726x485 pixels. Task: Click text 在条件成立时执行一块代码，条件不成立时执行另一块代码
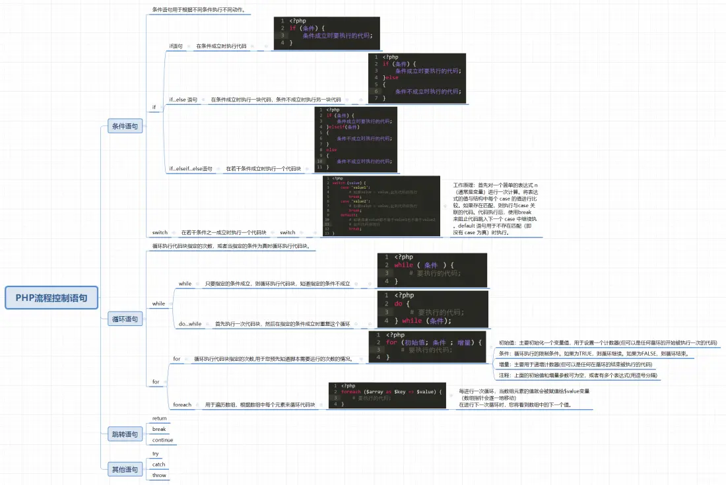coord(276,100)
